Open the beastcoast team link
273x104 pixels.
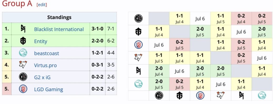46,53
